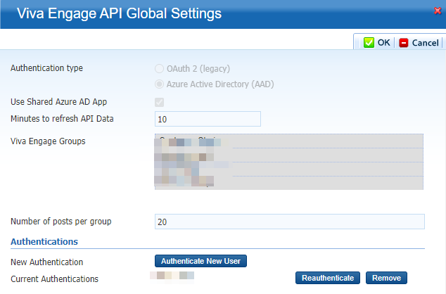The width and height of the screenshot is (446, 294).
Task: Click the Viva Engage Groups label
Action: [48, 141]
